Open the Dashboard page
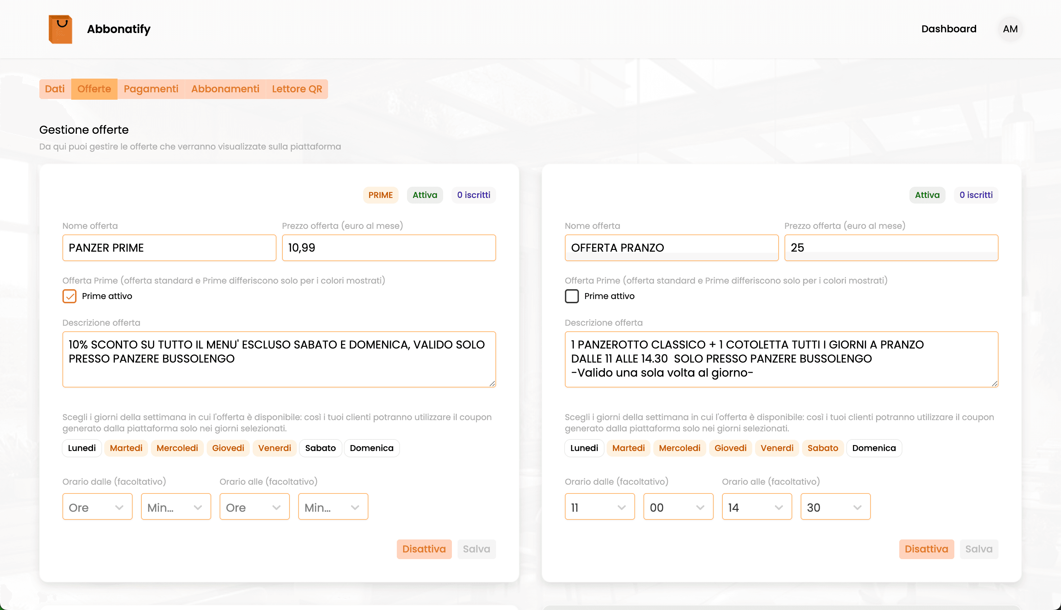1061x610 pixels. pos(948,28)
